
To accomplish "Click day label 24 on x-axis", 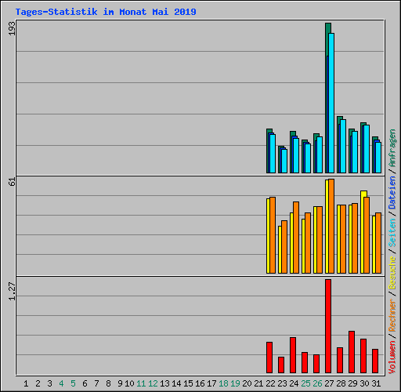I will click(x=294, y=383).
